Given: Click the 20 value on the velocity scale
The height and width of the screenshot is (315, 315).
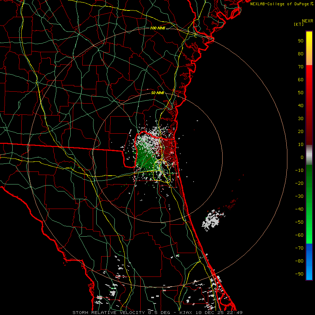Looking at the screenshot, I should (x=301, y=132).
